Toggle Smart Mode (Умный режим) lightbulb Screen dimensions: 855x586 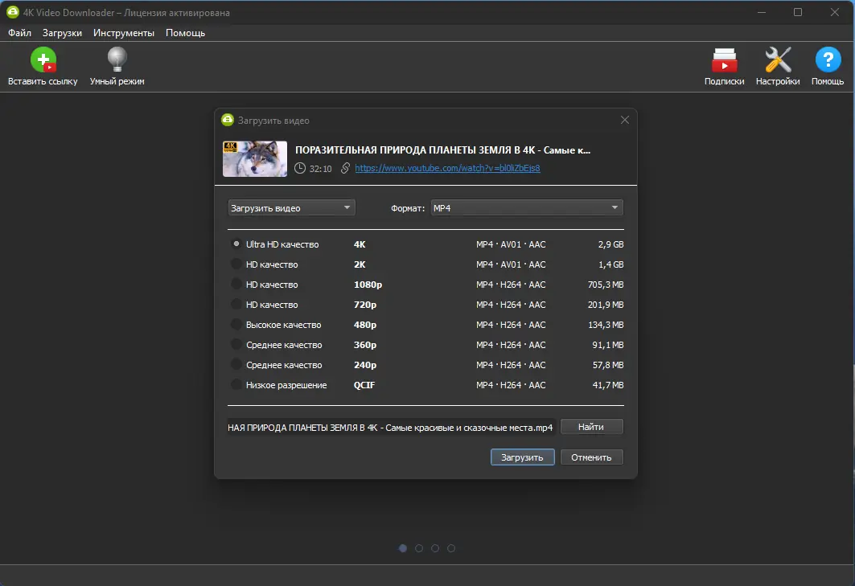(117, 60)
